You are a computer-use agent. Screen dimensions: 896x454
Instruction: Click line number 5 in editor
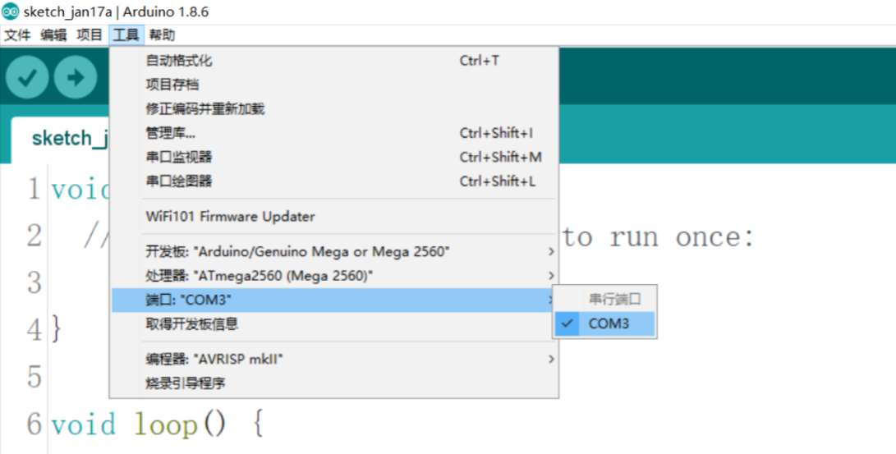(34, 377)
